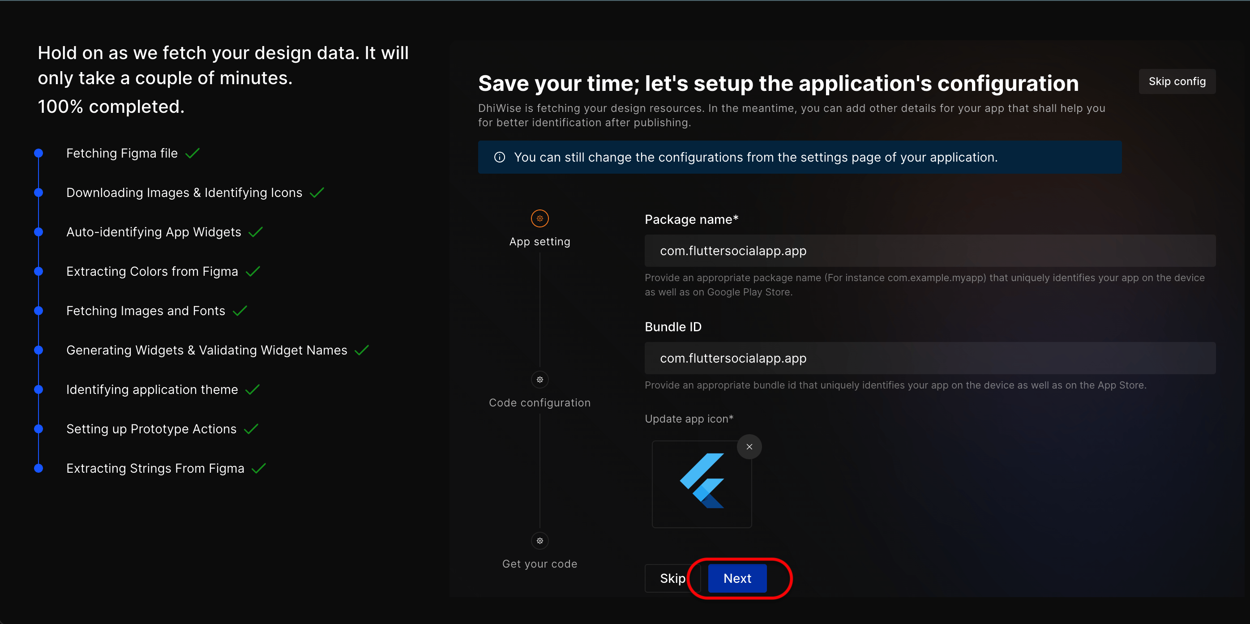
Task: Click checkmark beside Identifying application theme
Action: pyautogui.click(x=253, y=389)
